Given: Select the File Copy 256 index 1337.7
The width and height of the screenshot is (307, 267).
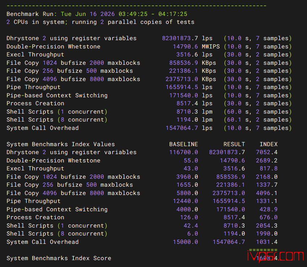Looking at the screenshot, I should pos(267,185).
